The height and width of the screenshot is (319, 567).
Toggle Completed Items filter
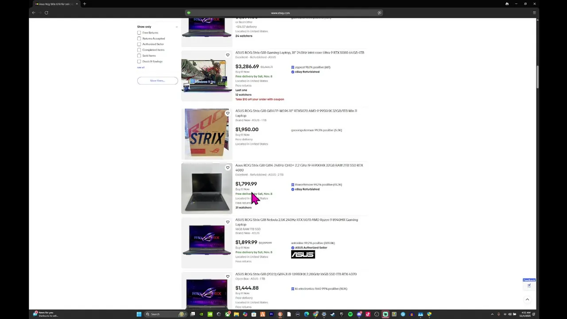click(x=139, y=50)
